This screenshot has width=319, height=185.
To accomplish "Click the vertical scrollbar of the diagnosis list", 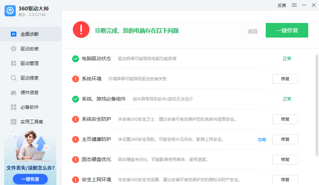I will [x=317, y=104].
